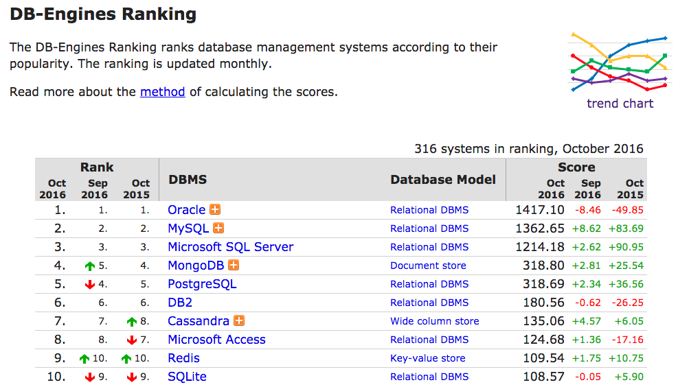This screenshot has width=678, height=387.
Task: Open the SQLite link
Action: pos(188,377)
